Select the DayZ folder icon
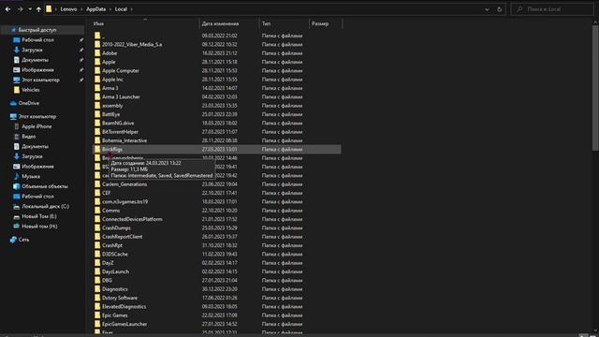The image size is (599, 337). point(97,263)
